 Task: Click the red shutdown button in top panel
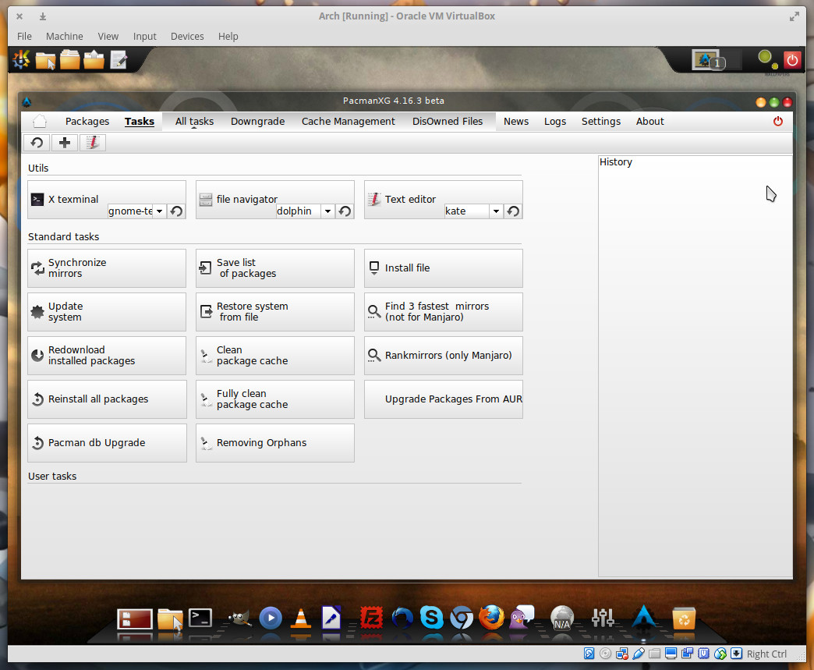coord(791,60)
